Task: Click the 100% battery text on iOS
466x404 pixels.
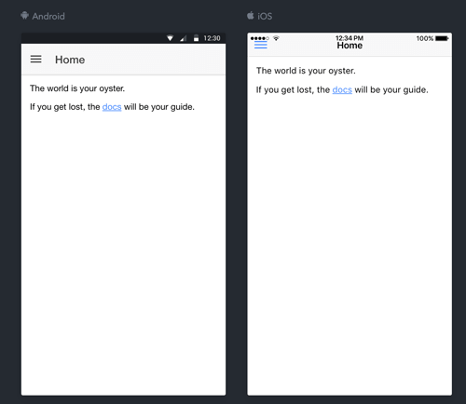Action: point(425,38)
